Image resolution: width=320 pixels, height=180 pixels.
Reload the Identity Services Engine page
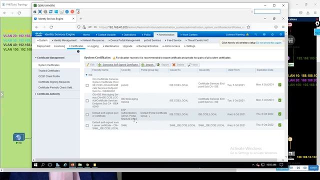click(x=51, y=27)
